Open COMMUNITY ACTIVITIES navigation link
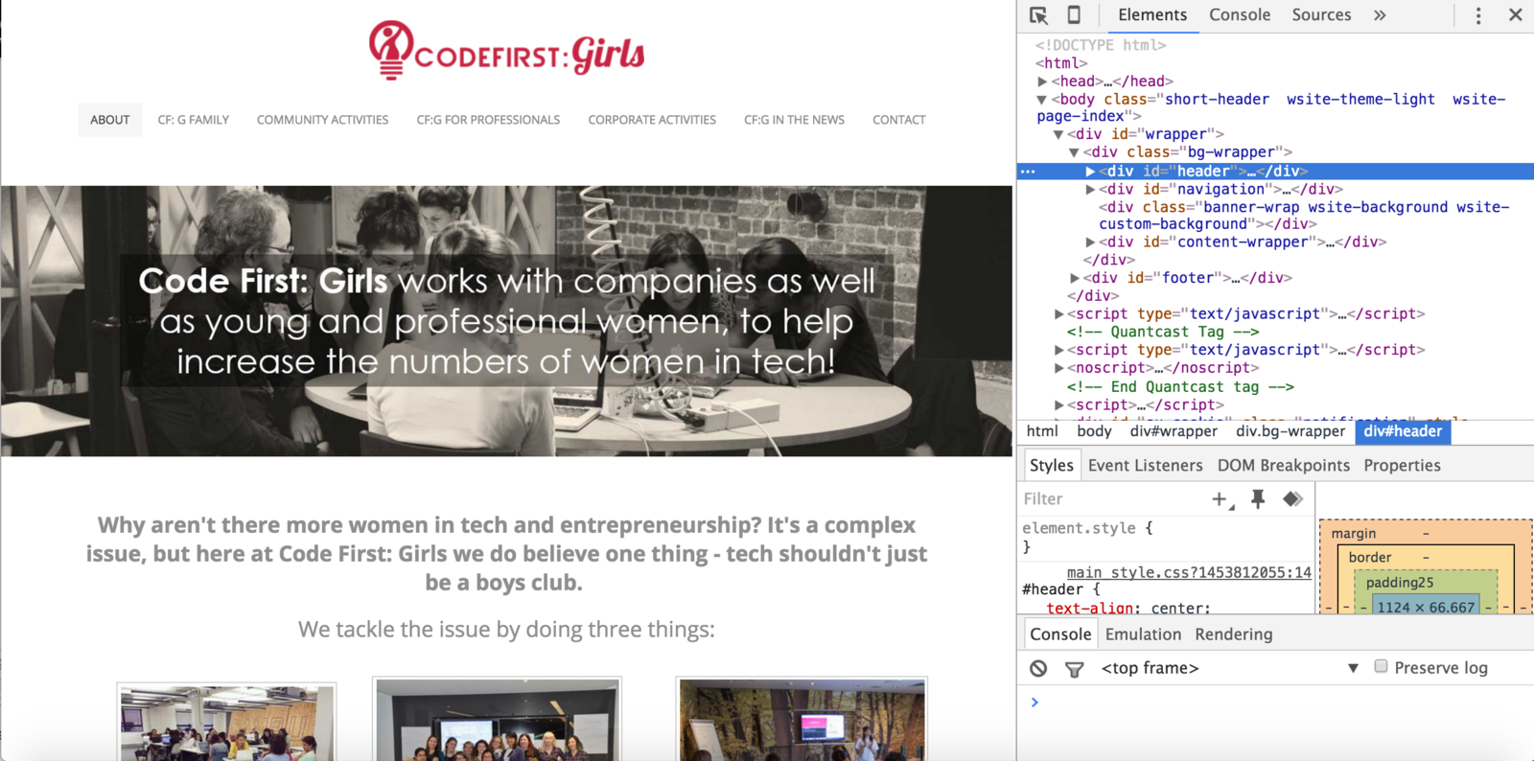The image size is (1534, 761). (322, 120)
